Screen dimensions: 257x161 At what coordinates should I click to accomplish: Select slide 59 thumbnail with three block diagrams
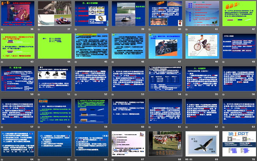(92, 111)
